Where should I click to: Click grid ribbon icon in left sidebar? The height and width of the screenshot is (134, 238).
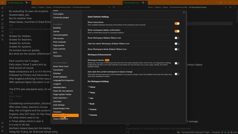pyautogui.click(x=3, y=39)
